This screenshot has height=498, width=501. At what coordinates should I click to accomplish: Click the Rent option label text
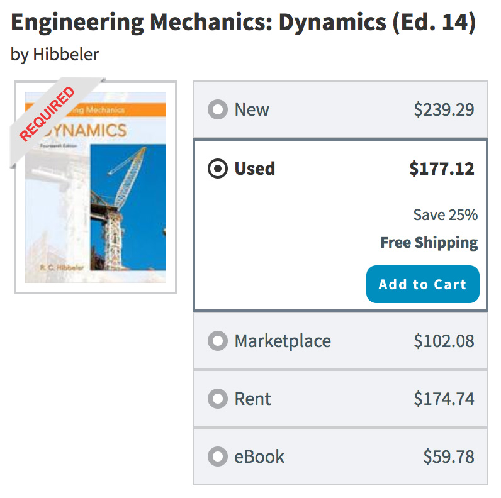[x=253, y=399]
